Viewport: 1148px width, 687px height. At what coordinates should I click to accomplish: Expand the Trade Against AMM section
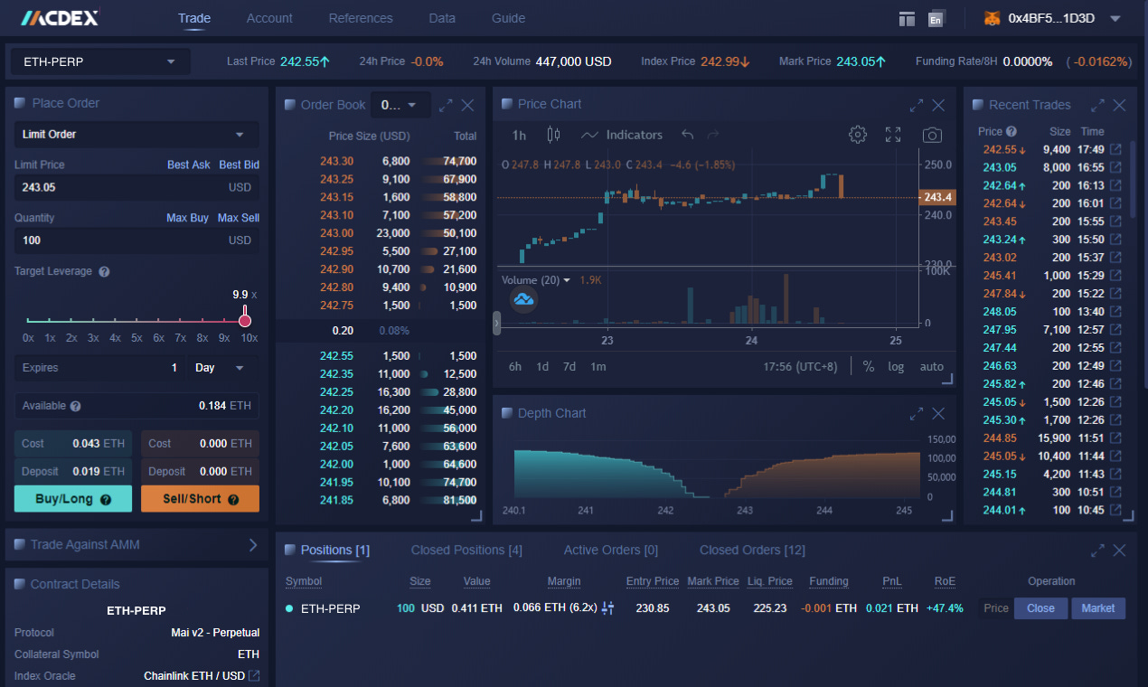[136, 544]
